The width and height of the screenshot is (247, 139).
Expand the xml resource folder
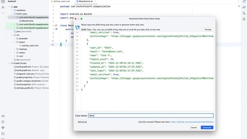[x=15, y=56]
